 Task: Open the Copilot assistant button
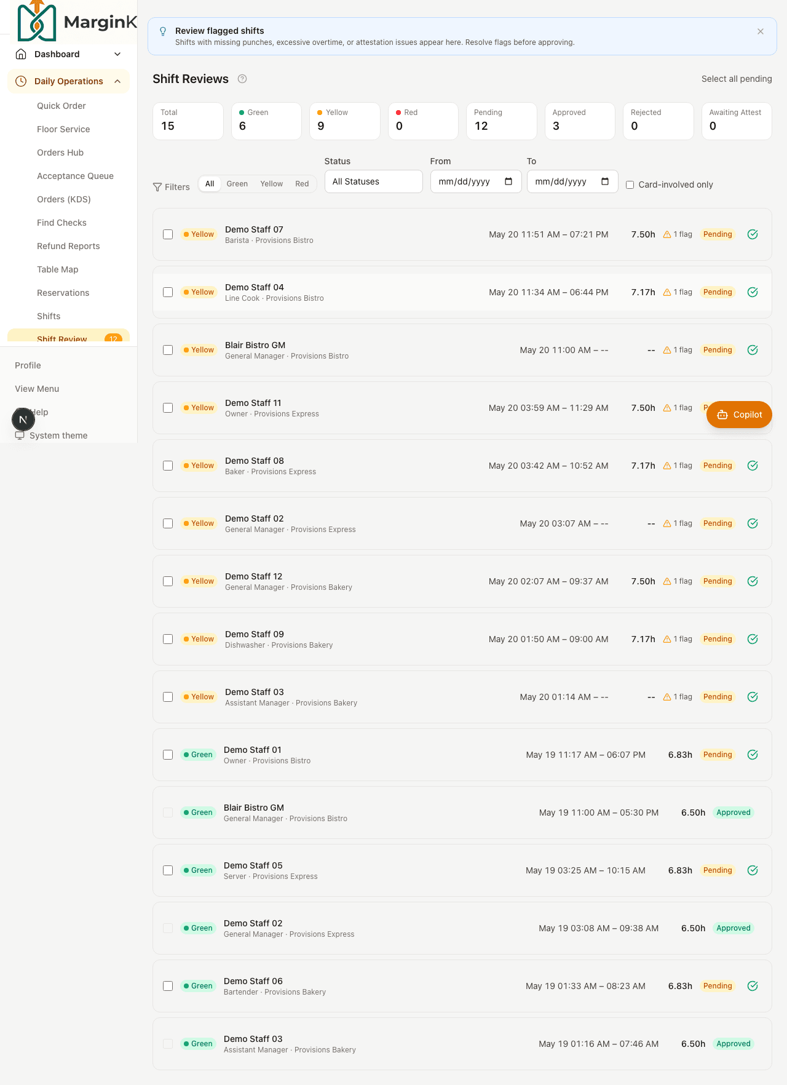click(x=739, y=415)
